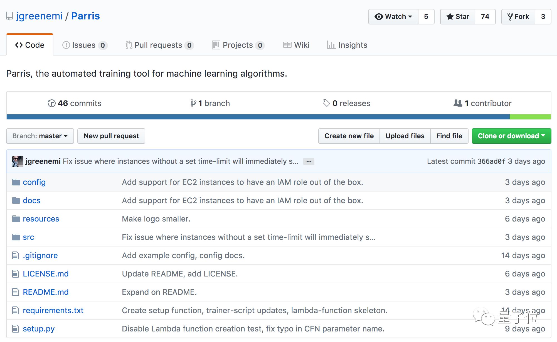The height and width of the screenshot is (342, 557).
Task: Open the config folder icon
Action: (x=16, y=182)
